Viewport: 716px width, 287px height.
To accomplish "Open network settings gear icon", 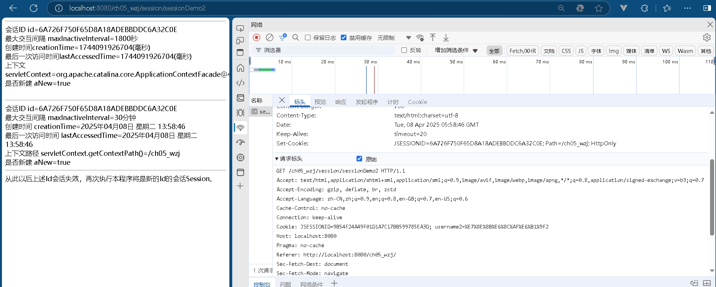I will [x=706, y=37].
